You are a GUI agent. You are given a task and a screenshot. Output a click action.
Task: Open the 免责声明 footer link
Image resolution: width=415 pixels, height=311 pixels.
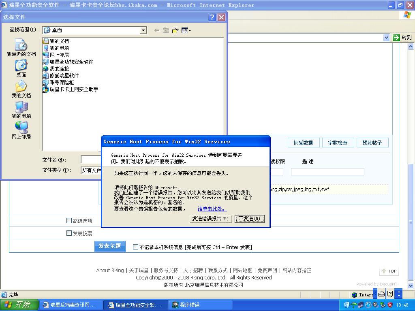pos(267,270)
